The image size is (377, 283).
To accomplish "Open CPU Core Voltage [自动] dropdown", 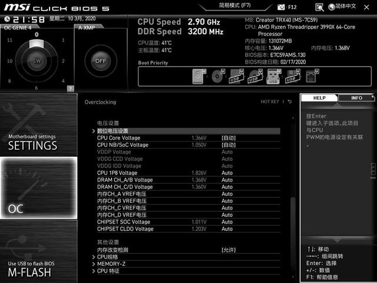I will point(229,138).
